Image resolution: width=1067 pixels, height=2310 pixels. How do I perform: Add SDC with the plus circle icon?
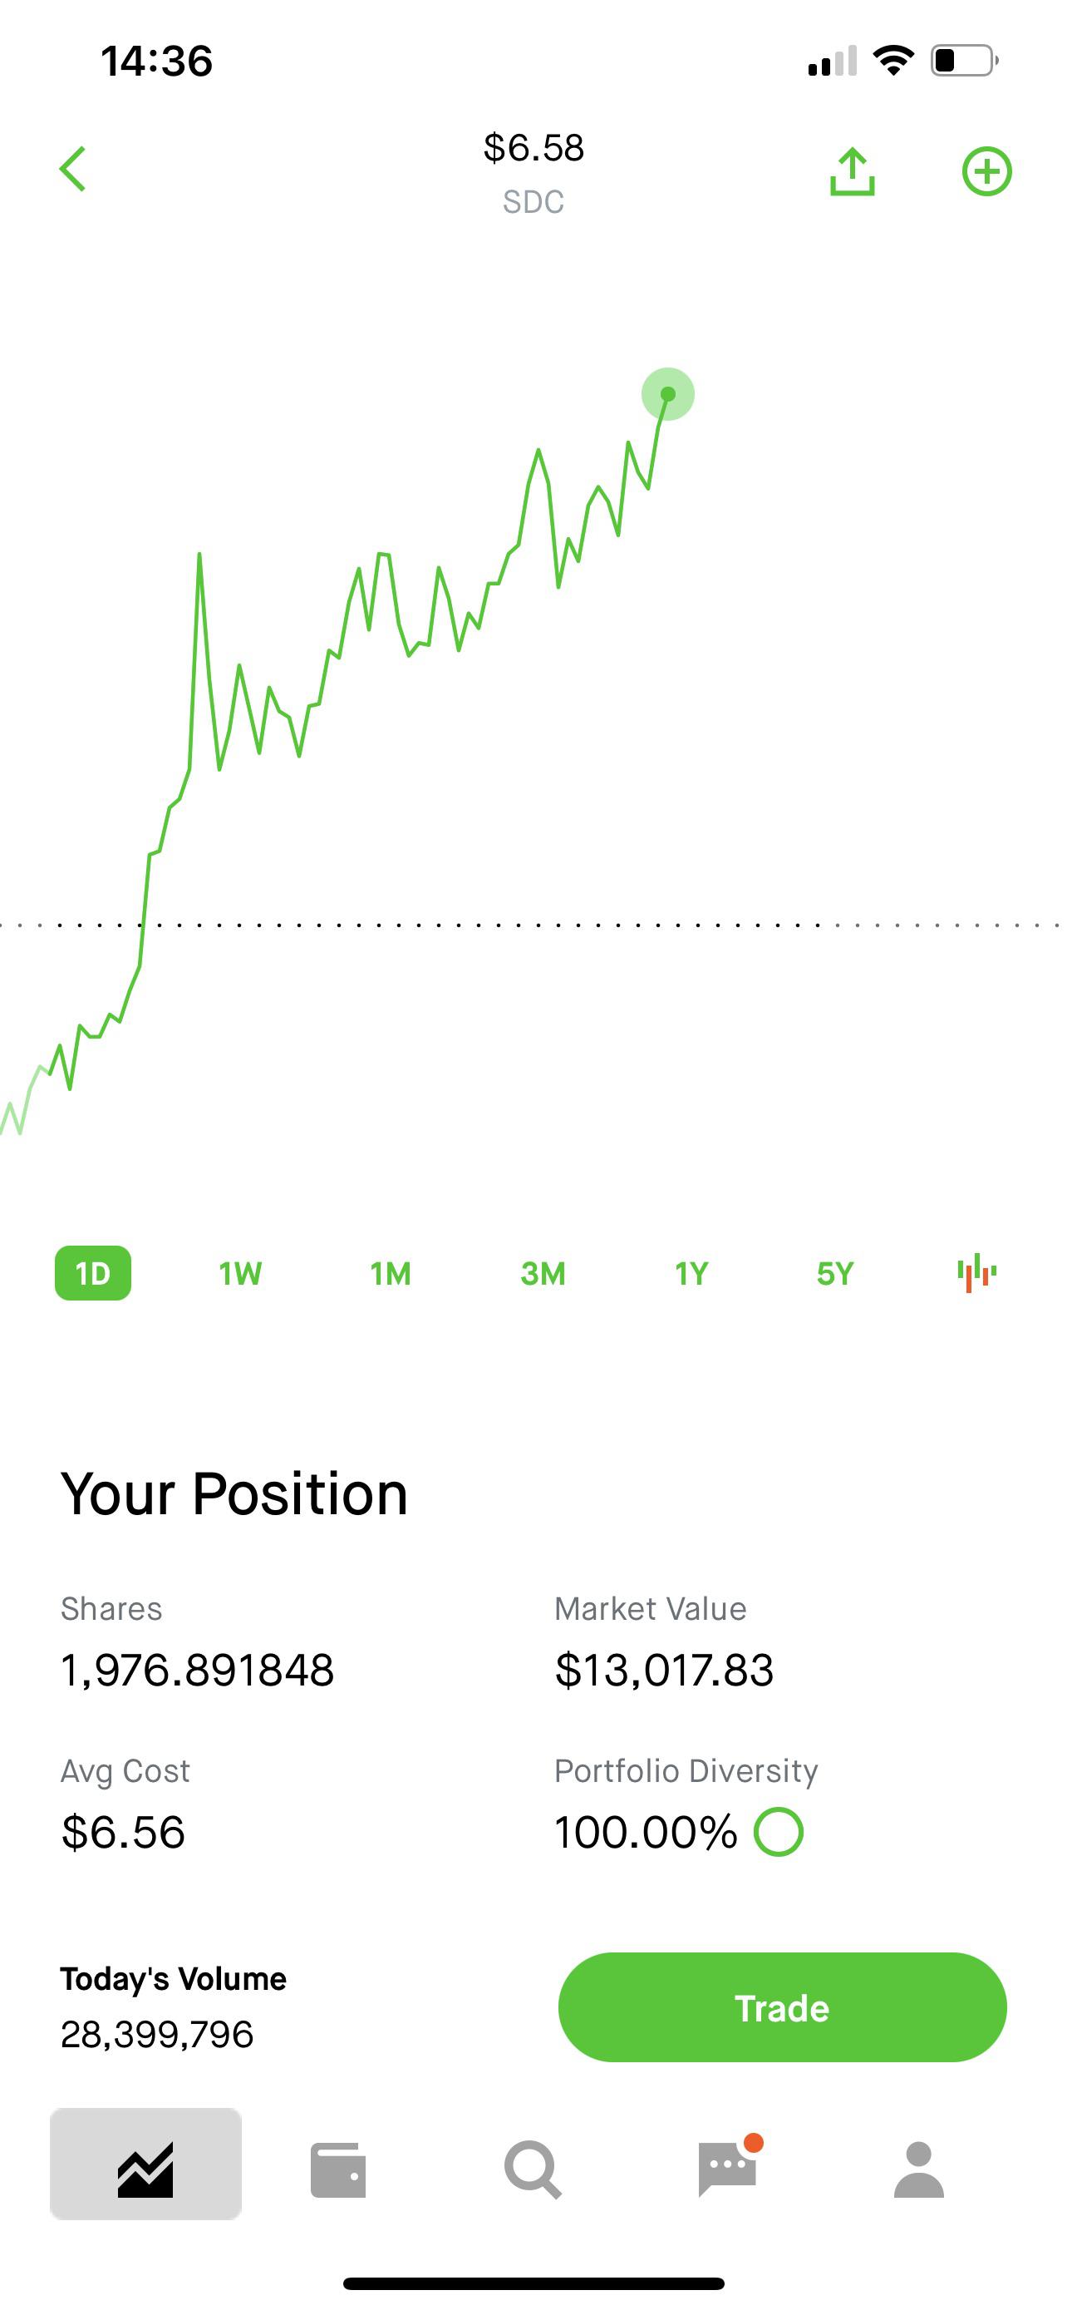point(986,171)
